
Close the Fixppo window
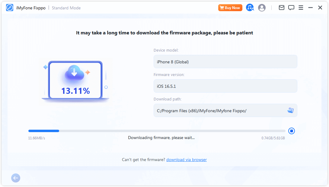click(x=320, y=8)
